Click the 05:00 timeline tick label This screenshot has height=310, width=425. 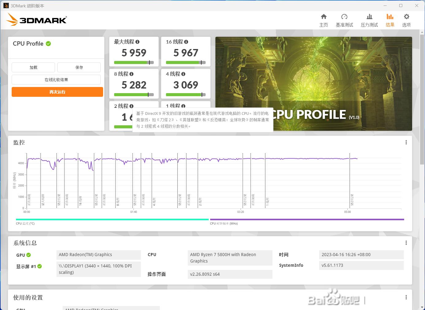tap(347, 212)
